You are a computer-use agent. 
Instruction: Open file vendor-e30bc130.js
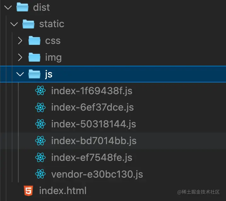97,174
